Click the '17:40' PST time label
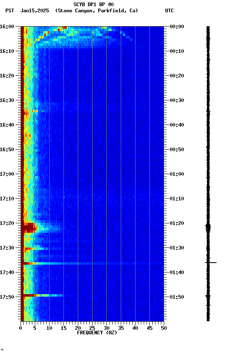Image resolution: width=226 pixels, height=354 pixels. 7,272
